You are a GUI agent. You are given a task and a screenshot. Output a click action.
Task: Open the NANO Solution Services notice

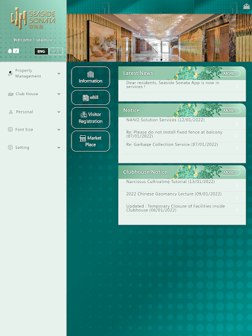pyautogui.click(x=182, y=123)
